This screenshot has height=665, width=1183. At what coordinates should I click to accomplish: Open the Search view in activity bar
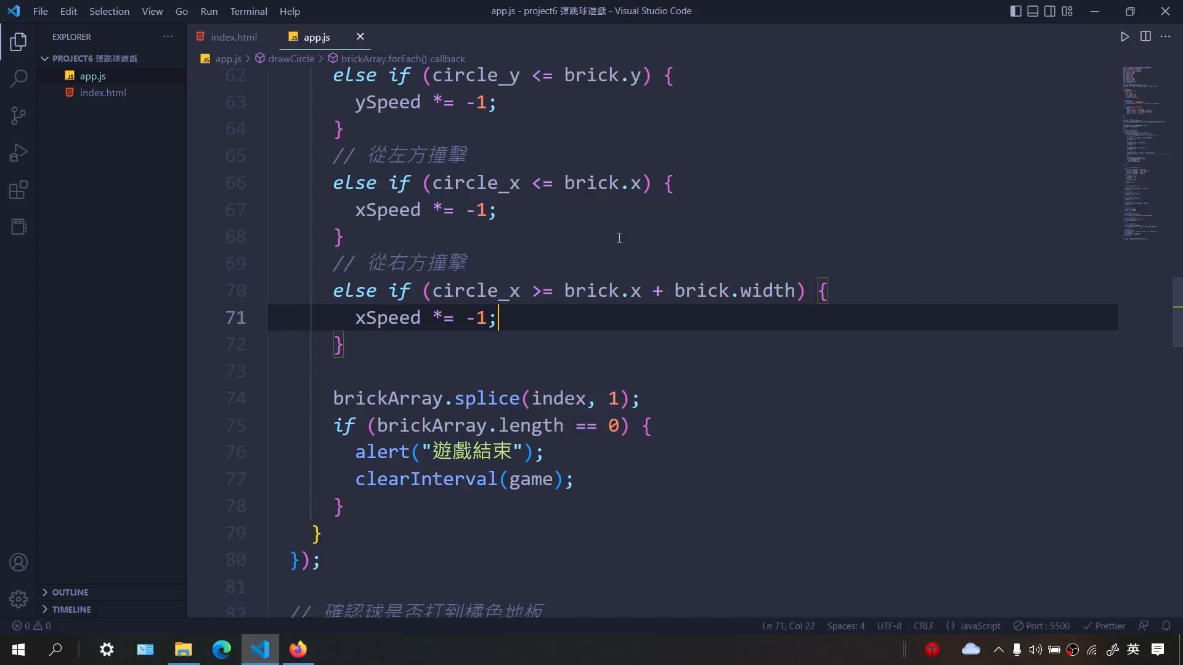tap(18, 78)
